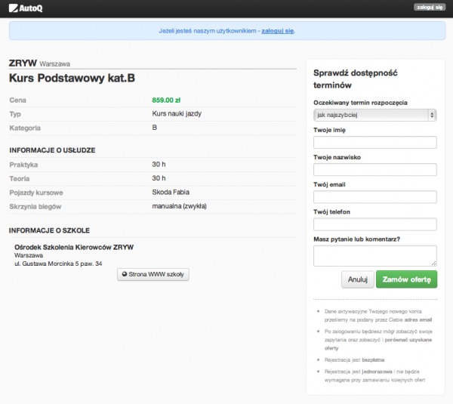
Task: Focus the 'Twoje imię' input field
Action: 374,143
